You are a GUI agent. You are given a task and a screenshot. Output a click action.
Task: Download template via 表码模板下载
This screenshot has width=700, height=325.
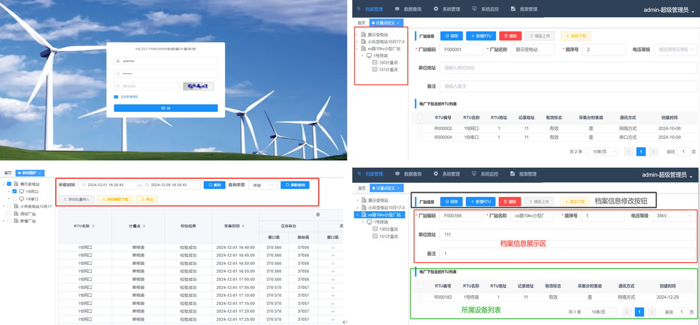tap(116, 199)
